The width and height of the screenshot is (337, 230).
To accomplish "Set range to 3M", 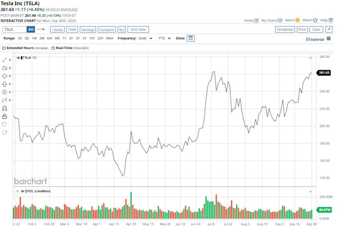I will (42, 38).
